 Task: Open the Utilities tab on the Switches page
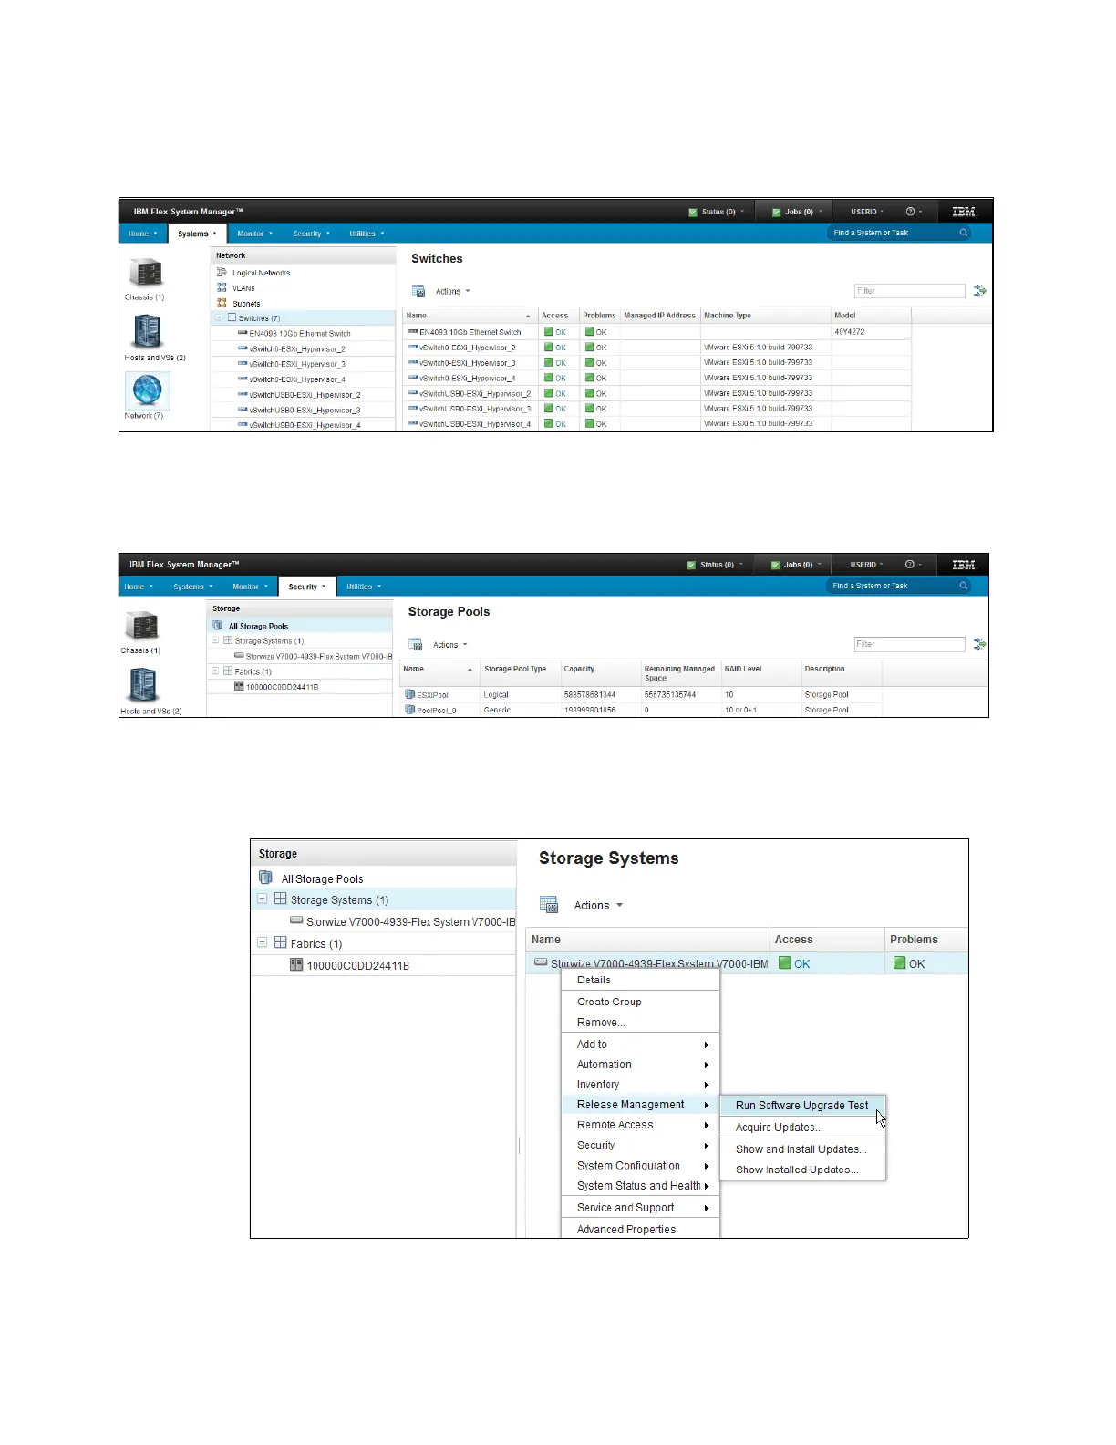[367, 234]
